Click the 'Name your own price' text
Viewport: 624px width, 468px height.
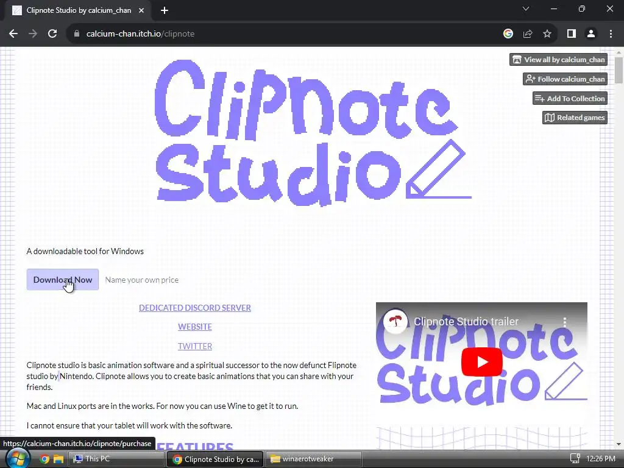tap(141, 280)
